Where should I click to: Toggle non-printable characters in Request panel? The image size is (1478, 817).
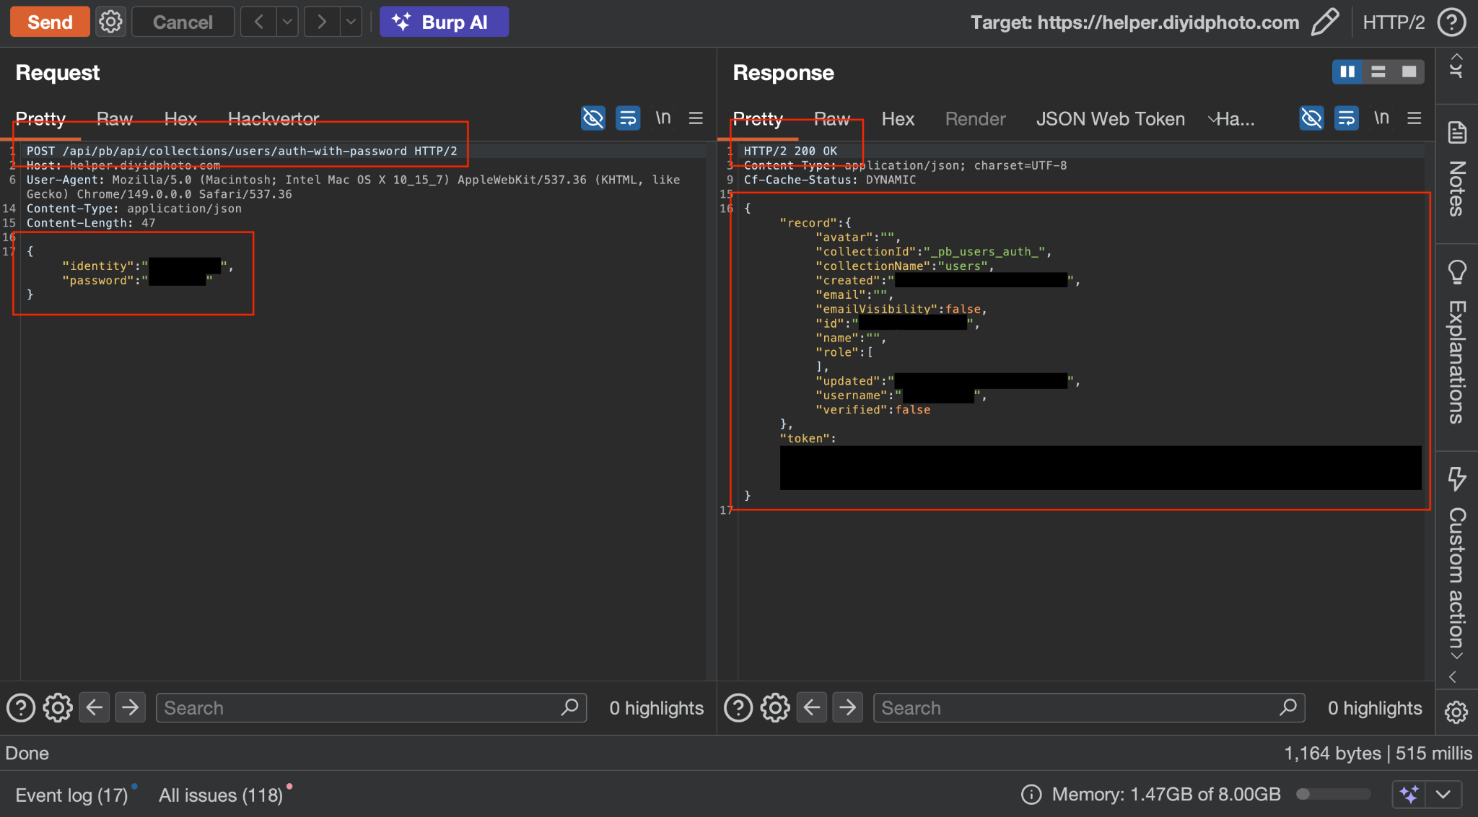click(663, 118)
